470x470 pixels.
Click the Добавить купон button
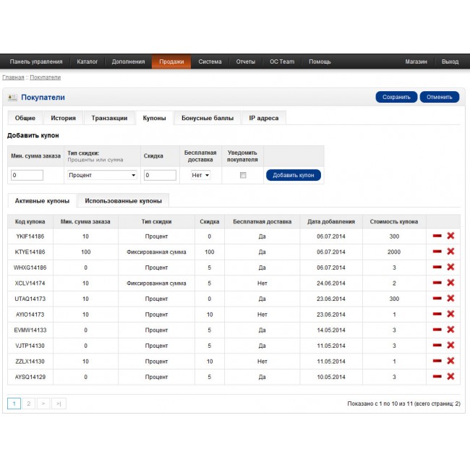[x=294, y=175]
